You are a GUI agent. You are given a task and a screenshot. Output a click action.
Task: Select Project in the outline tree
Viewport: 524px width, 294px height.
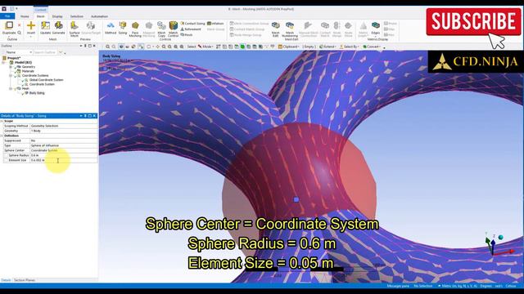(x=14, y=58)
